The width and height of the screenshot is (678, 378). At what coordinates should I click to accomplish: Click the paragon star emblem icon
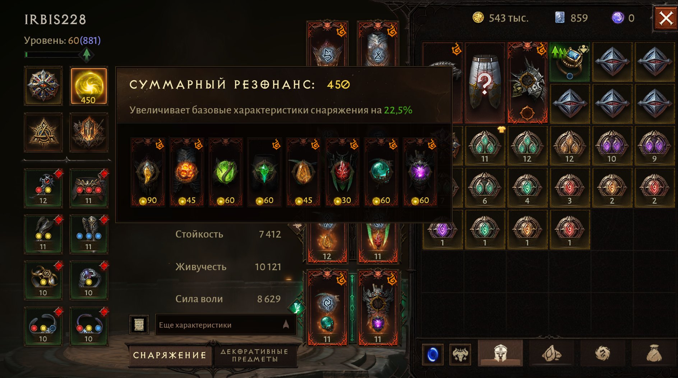[x=43, y=86]
